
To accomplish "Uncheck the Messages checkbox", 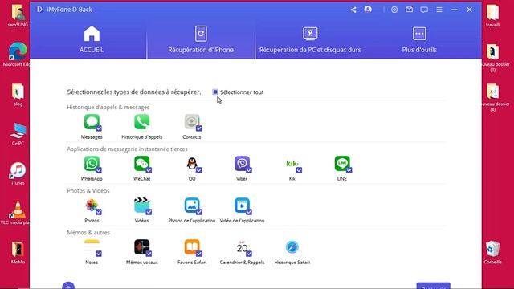I will 99,128.
